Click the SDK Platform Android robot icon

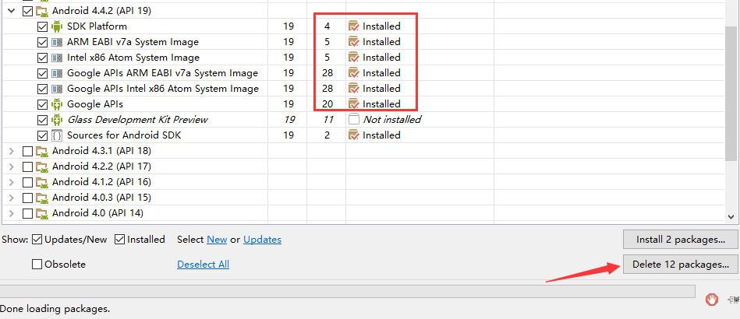coord(57,26)
